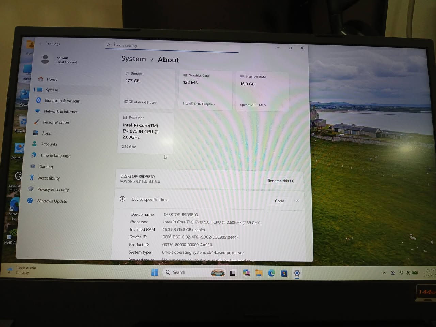Image resolution: width=436 pixels, height=327 pixels.
Task: Show hidden system tray icons chevron
Action: (384, 273)
